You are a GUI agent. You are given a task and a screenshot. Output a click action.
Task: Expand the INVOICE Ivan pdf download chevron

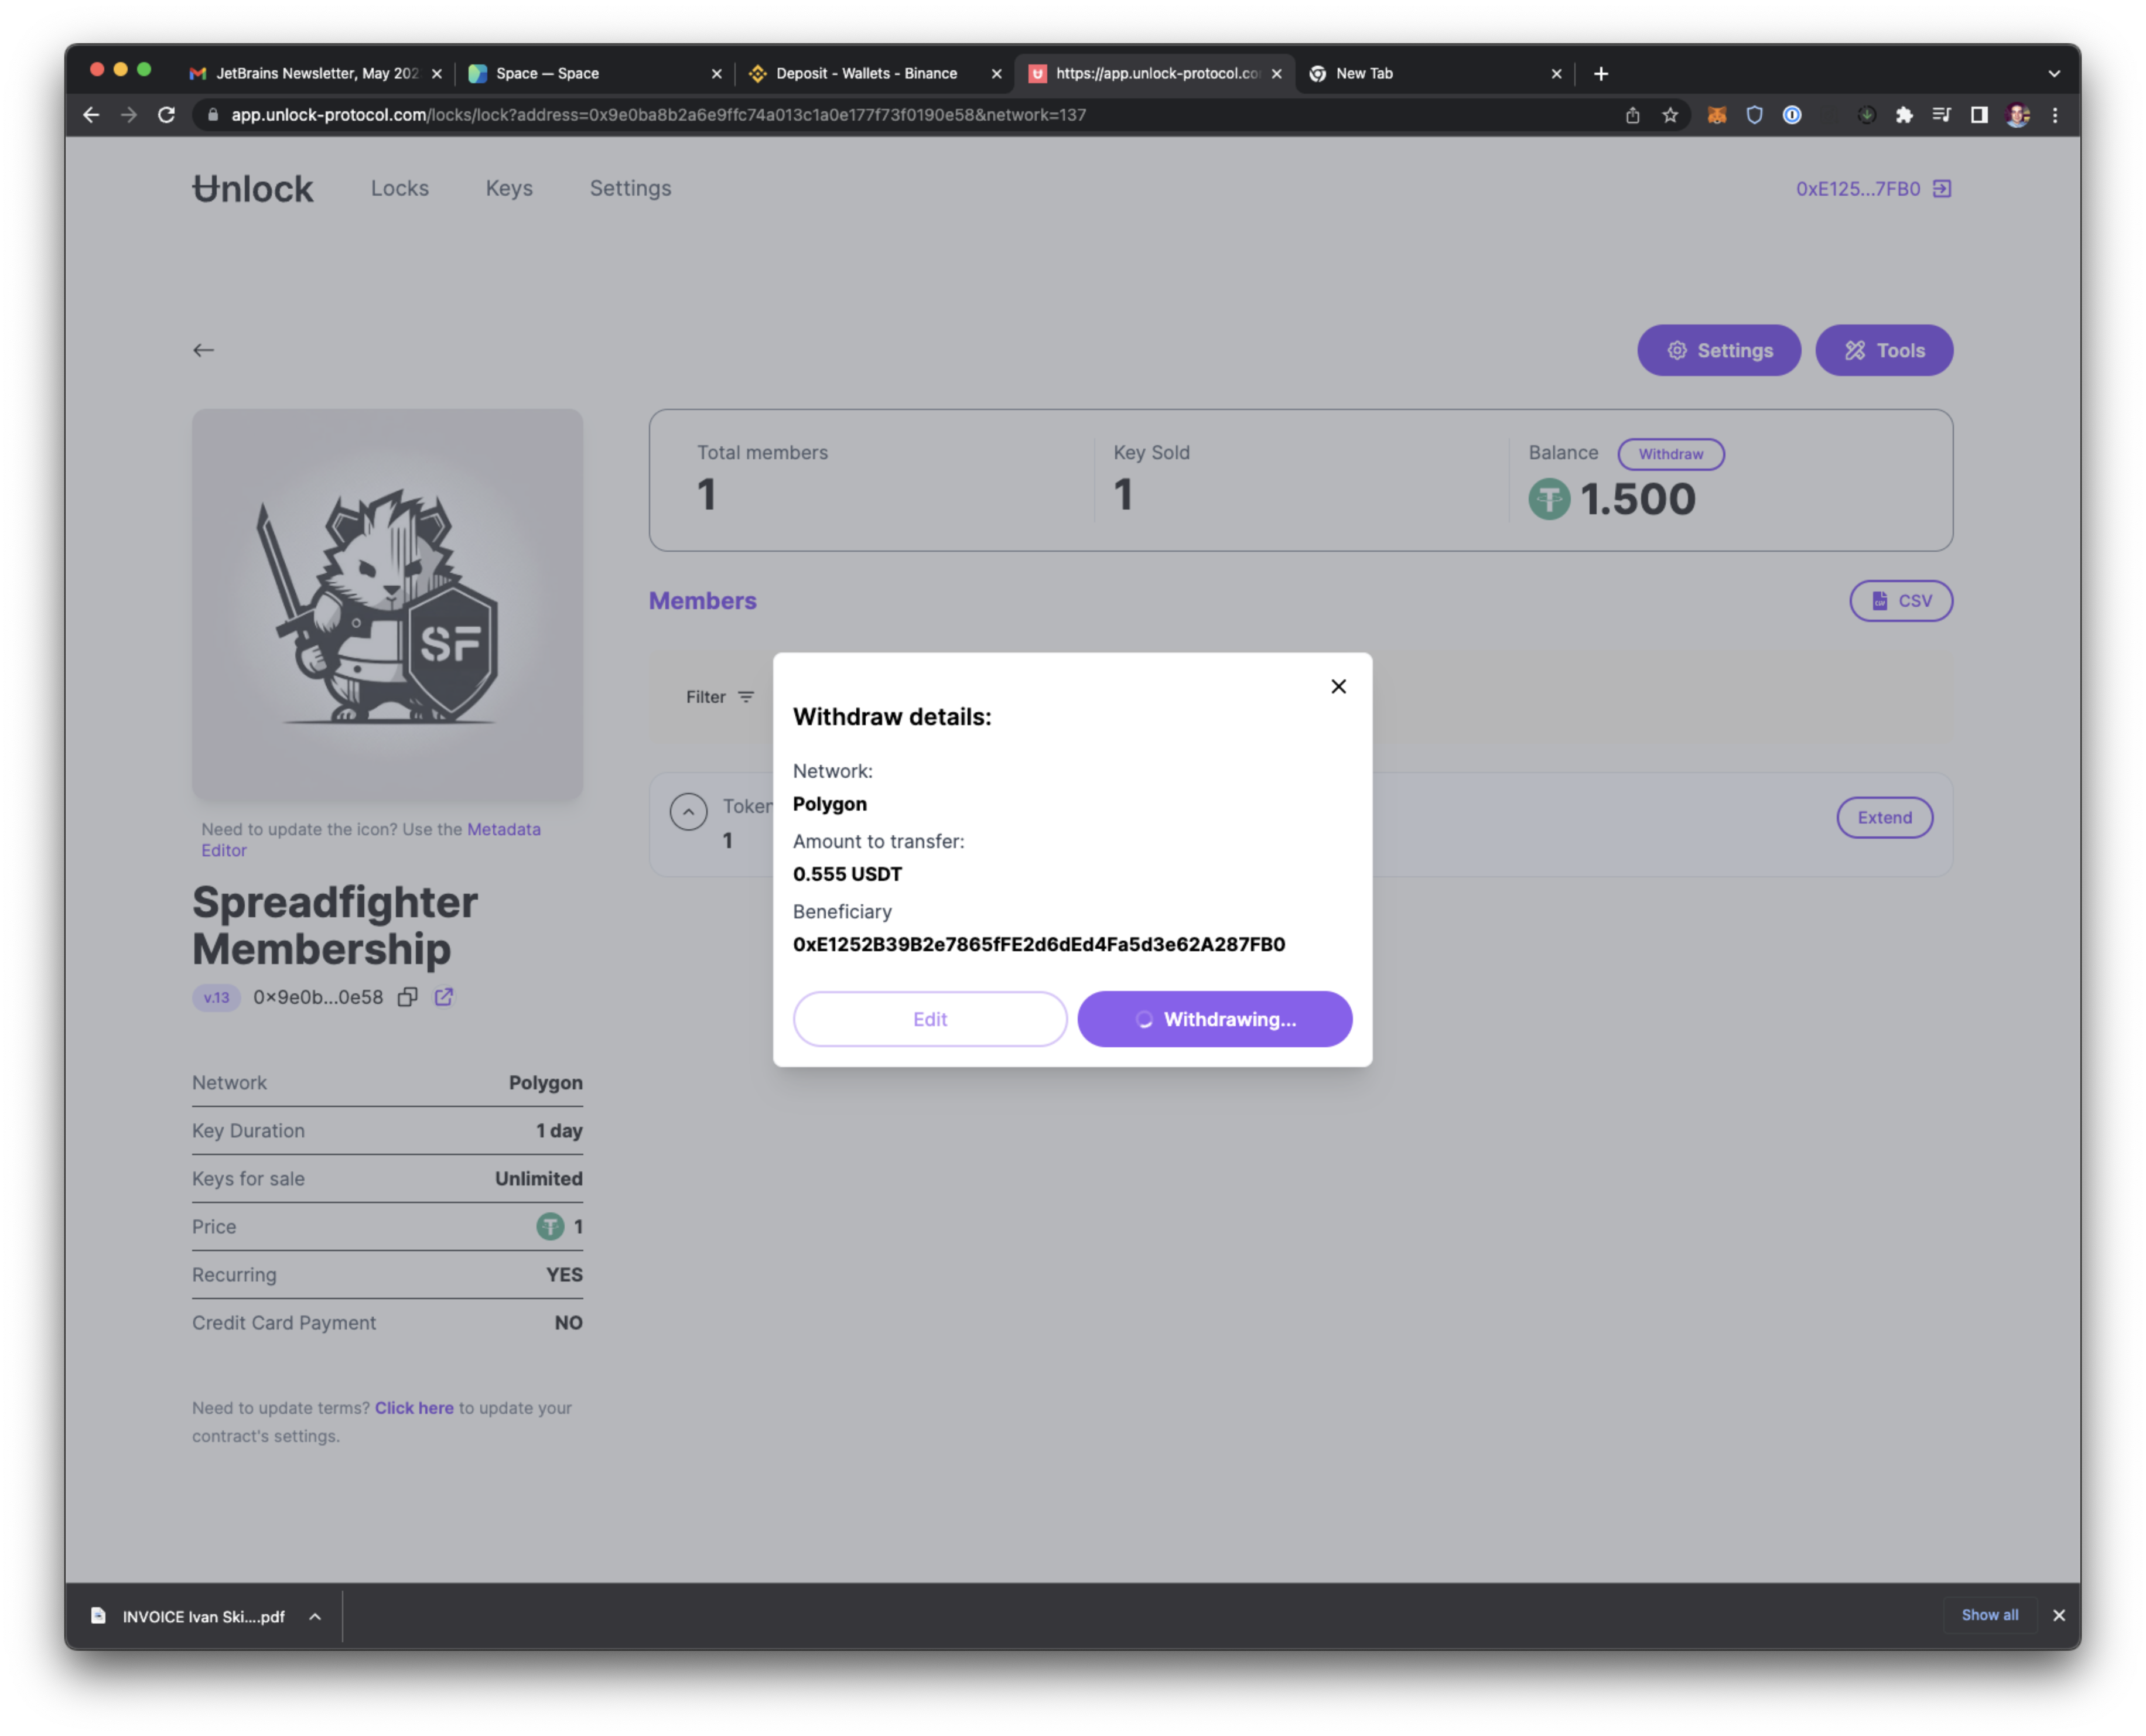315,1616
